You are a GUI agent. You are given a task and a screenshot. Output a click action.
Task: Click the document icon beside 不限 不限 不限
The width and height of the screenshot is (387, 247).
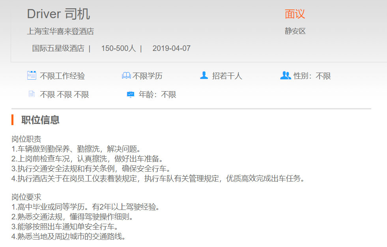click(x=32, y=94)
